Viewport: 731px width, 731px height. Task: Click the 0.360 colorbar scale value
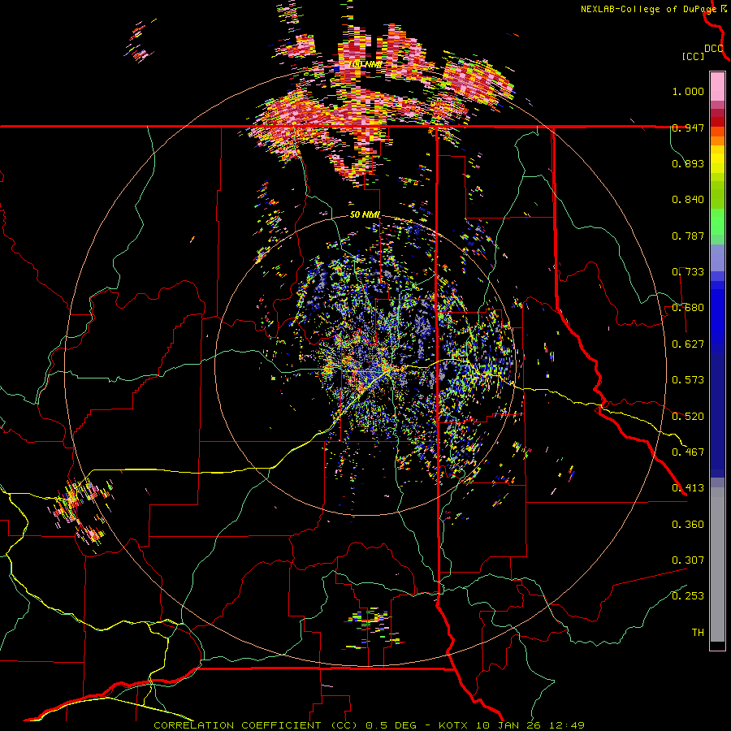(x=688, y=525)
